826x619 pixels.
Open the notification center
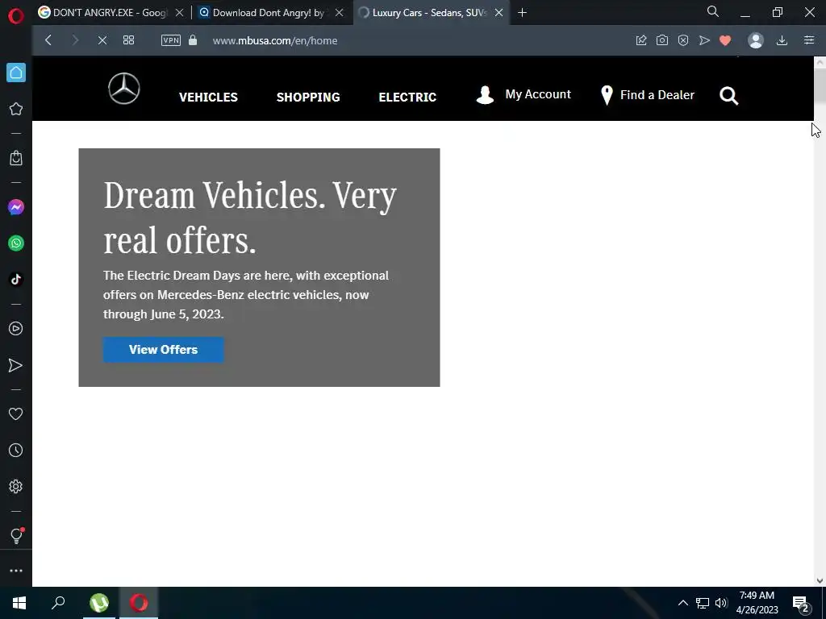801,604
